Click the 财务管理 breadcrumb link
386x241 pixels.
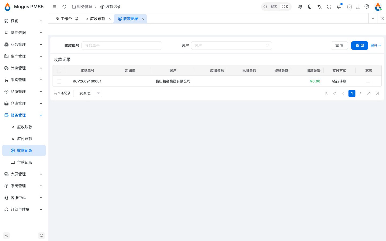coord(82,7)
